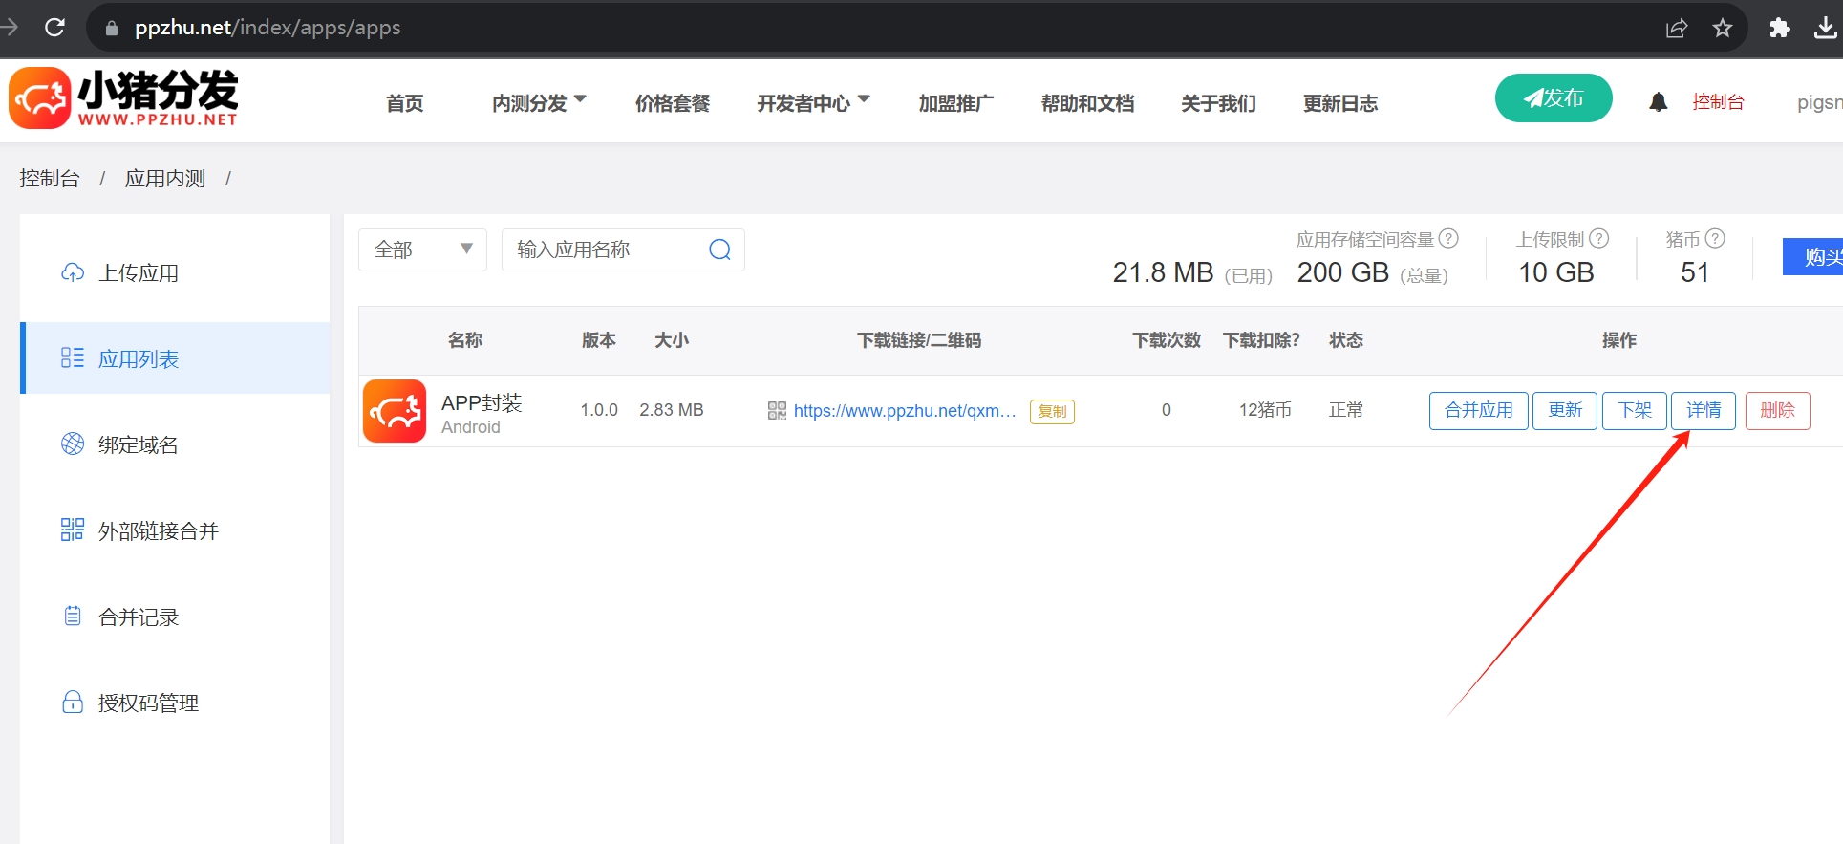This screenshot has width=1843, height=844.
Task: Bookmark this page with the star icon
Action: click(x=1723, y=28)
